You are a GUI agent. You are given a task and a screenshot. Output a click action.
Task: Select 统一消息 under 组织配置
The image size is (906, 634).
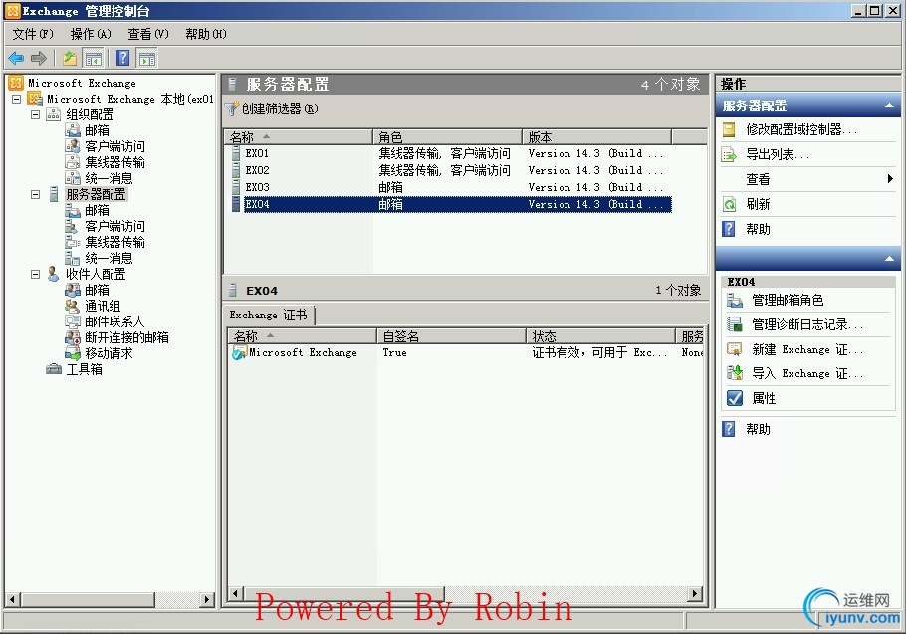click(x=109, y=178)
